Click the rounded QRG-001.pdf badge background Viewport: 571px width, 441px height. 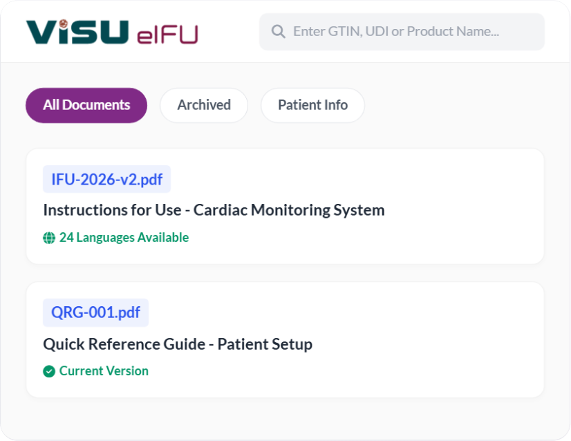[95, 312]
